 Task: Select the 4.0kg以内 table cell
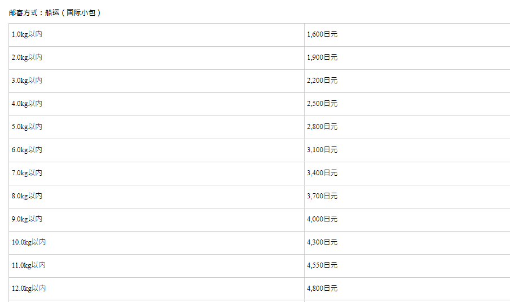(x=156, y=104)
